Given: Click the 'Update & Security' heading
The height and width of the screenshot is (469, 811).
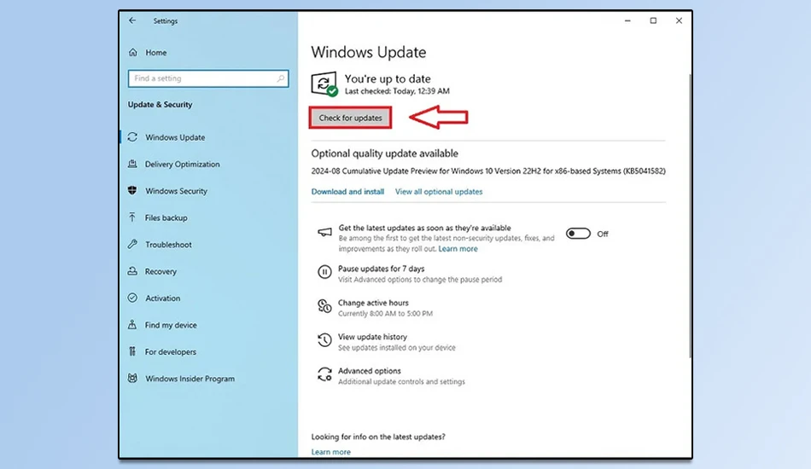Looking at the screenshot, I should [160, 104].
